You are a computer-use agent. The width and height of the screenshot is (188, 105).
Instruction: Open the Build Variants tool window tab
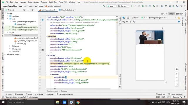(3, 85)
